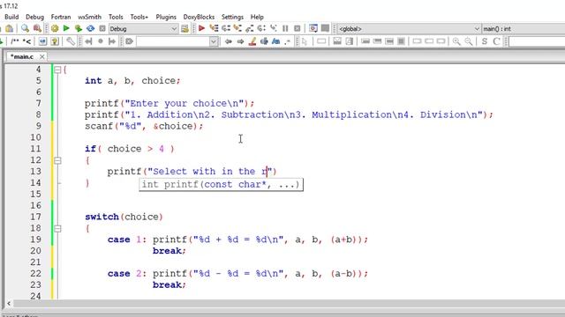This screenshot has height=317, width=565.
Task: Collapse switch block fold at line 18
Action: pos(57,229)
